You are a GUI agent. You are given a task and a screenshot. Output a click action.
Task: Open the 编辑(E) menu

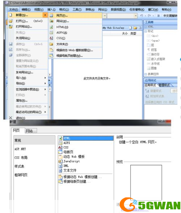pyautogui.click(x=26, y=10)
